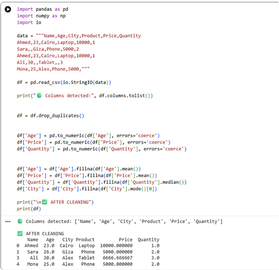Click the 'Quantity' column header in output

coord(149,240)
